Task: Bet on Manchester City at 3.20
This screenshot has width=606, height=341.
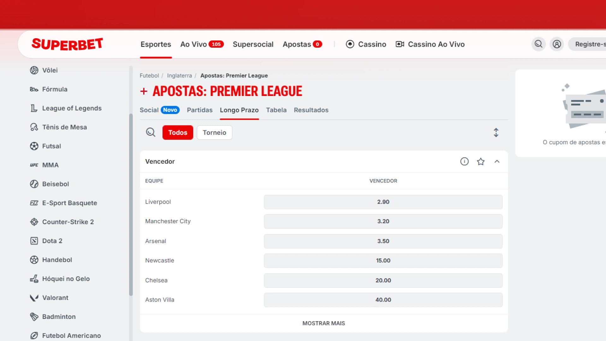Action: [x=383, y=221]
